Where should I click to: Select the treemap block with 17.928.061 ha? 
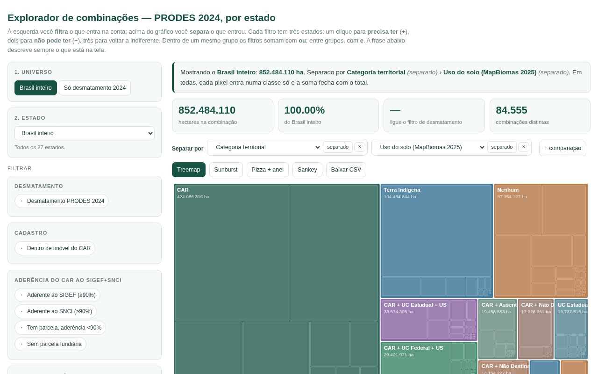536,329
